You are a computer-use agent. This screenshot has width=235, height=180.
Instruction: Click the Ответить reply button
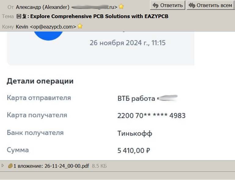click(x=167, y=5)
